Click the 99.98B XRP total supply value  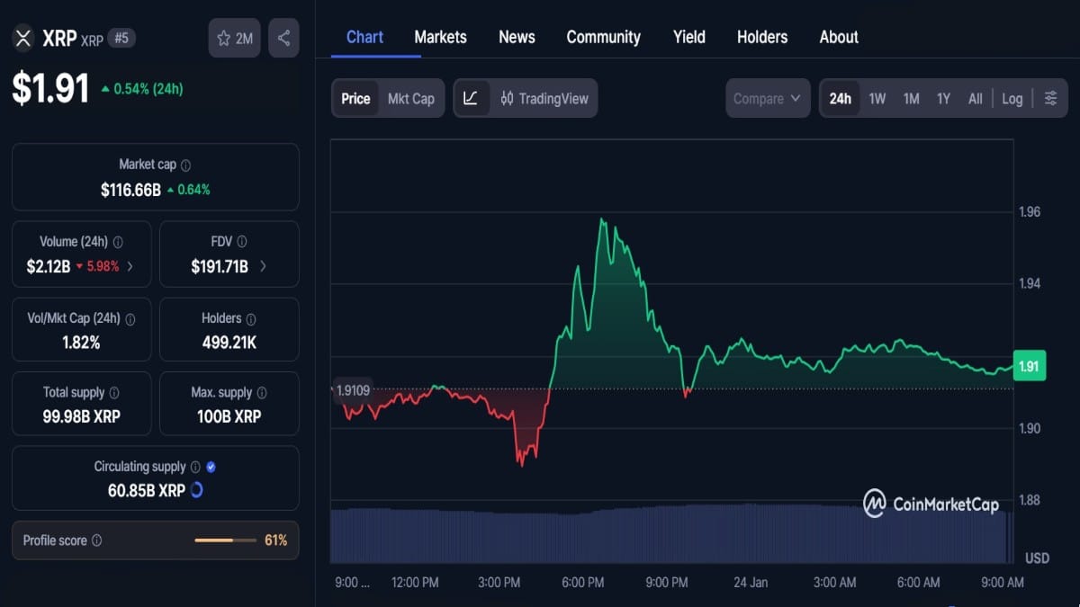point(82,416)
